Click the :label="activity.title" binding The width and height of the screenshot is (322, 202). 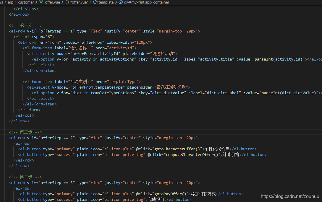[x=208, y=59]
